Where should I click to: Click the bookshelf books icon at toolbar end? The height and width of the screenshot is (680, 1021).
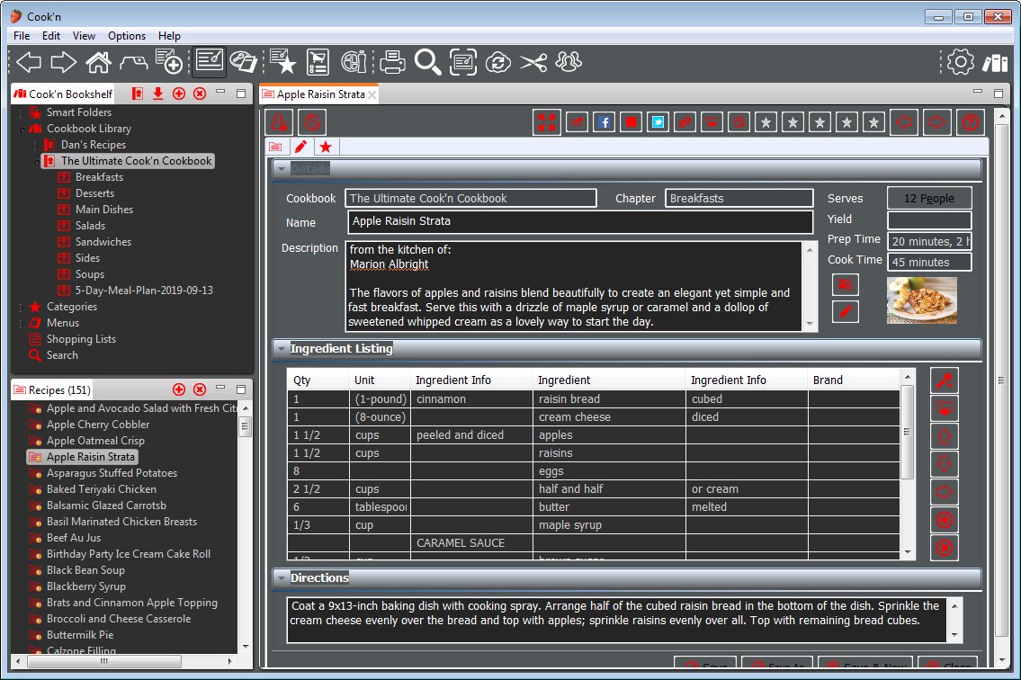point(996,63)
